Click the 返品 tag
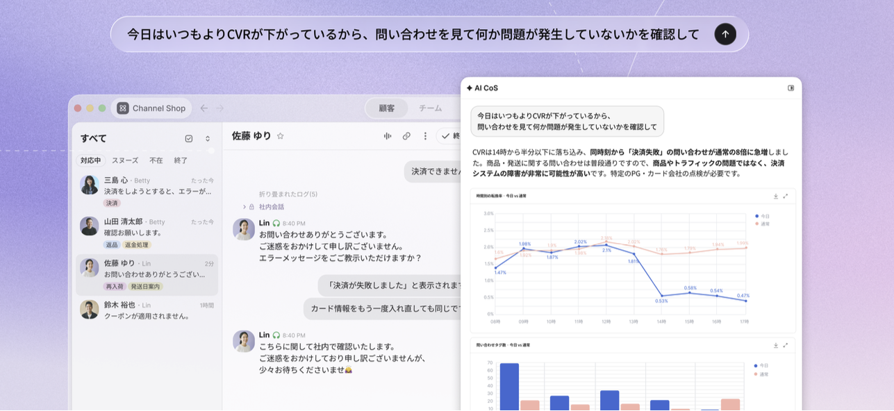This screenshot has width=894, height=411. pyautogui.click(x=112, y=245)
